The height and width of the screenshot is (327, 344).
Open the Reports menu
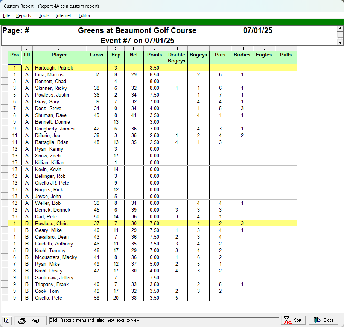(x=23, y=15)
